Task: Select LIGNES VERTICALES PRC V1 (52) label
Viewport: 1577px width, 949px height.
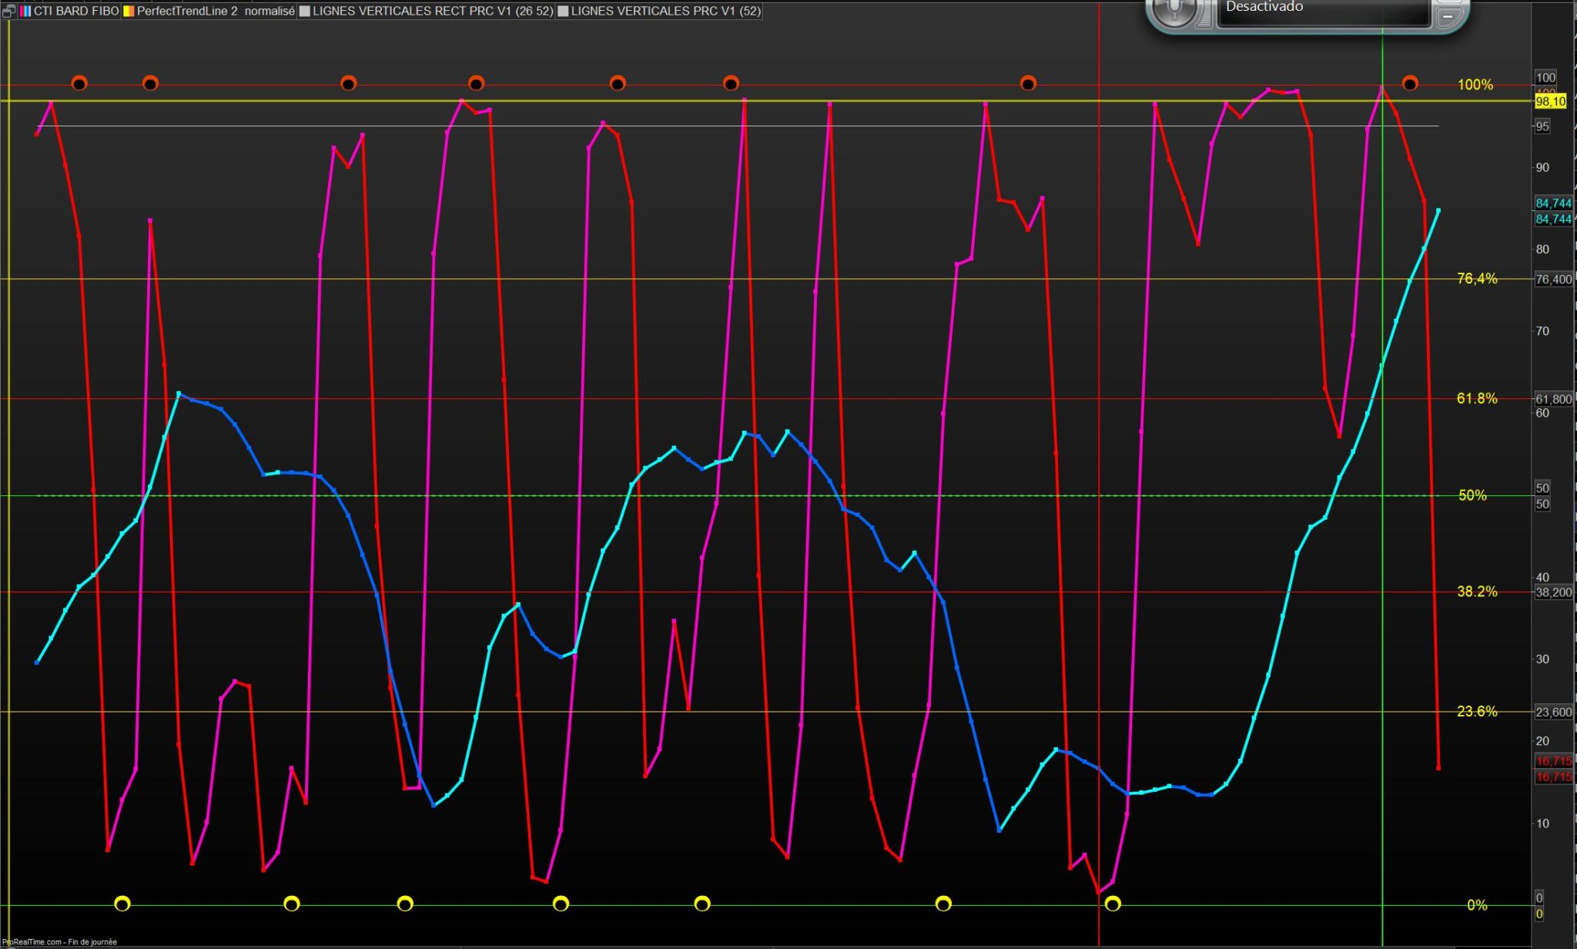Action: click(x=665, y=11)
